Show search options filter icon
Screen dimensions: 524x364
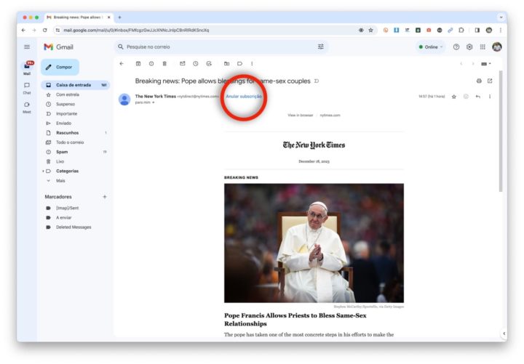coord(321,46)
